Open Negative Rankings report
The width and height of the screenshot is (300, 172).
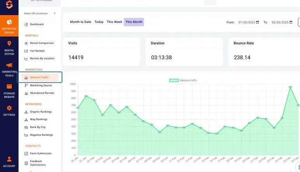pos(42,135)
